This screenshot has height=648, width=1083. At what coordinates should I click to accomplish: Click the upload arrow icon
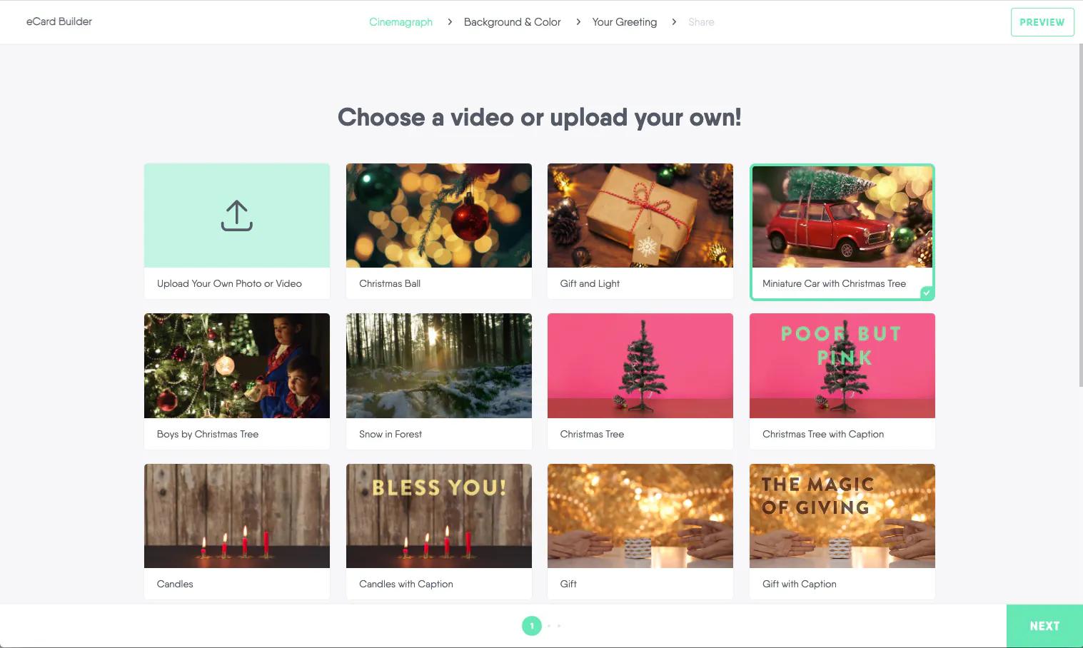pyautogui.click(x=237, y=216)
